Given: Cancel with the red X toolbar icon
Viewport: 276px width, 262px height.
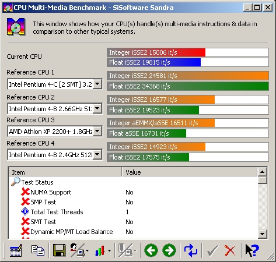Looking at the screenshot, I should pos(230,250).
